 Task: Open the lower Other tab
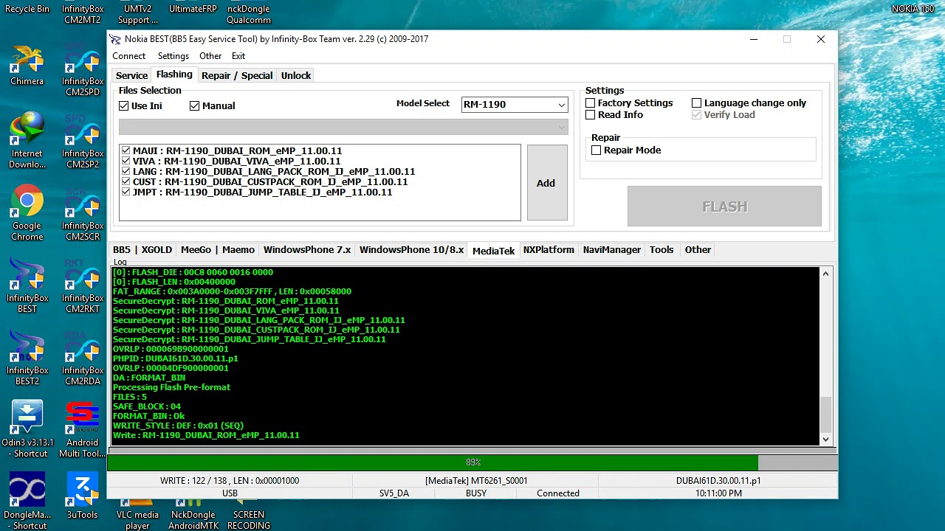point(698,250)
